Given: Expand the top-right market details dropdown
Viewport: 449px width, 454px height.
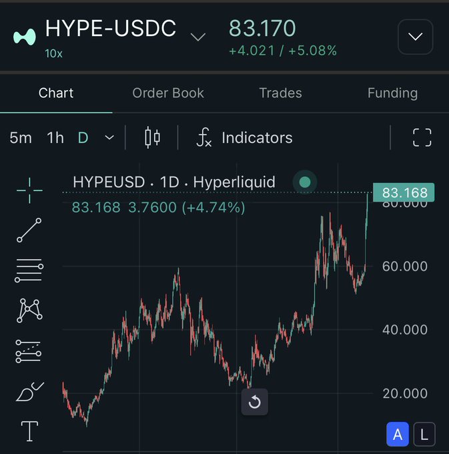Looking at the screenshot, I should [416, 37].
